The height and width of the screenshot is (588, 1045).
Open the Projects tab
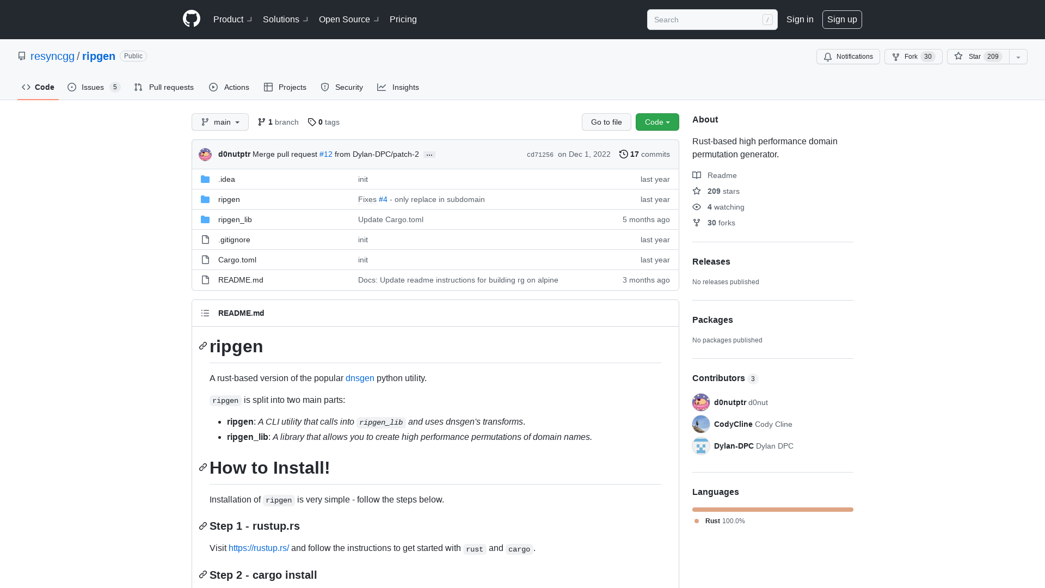pyautogui.click(x=285, y=87)
